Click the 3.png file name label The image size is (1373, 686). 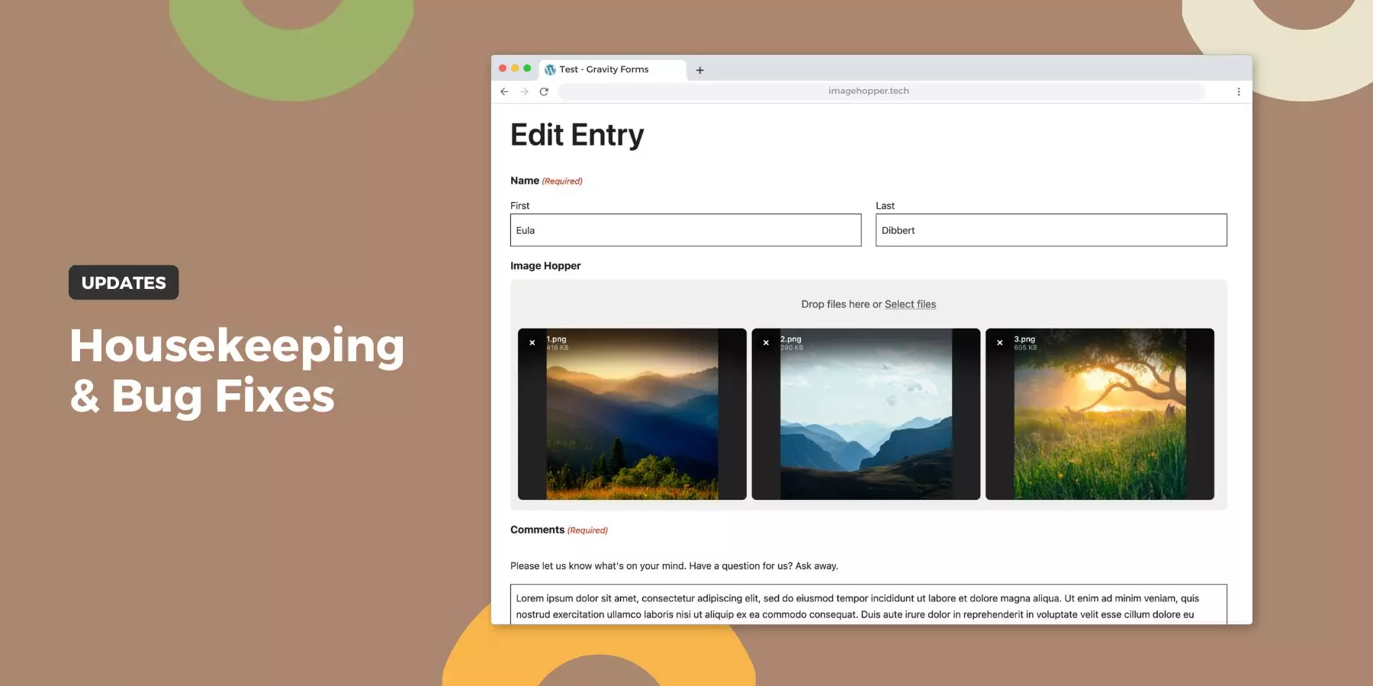1024,339
